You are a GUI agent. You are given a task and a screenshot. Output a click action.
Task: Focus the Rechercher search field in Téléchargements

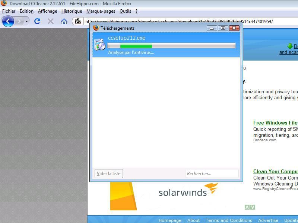pyautogui.click(x=212, y=174)
